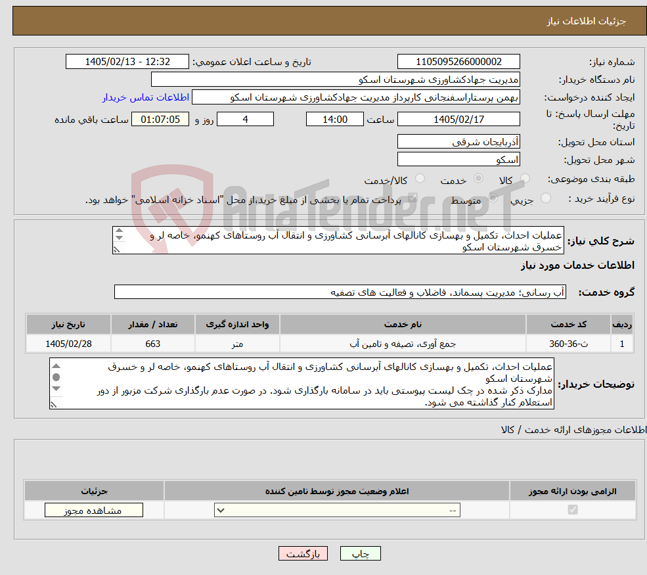
Task: Click the ردیف column header
Action: pyautogui.click(x=622, y=325)
